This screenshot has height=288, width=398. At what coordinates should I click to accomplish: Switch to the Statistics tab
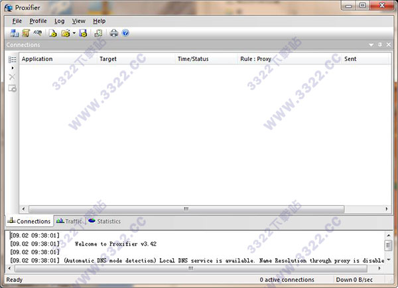(x=104, y=221)
